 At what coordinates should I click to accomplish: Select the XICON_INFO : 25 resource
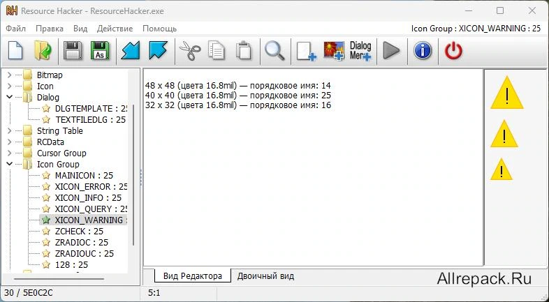pos(88,198)
